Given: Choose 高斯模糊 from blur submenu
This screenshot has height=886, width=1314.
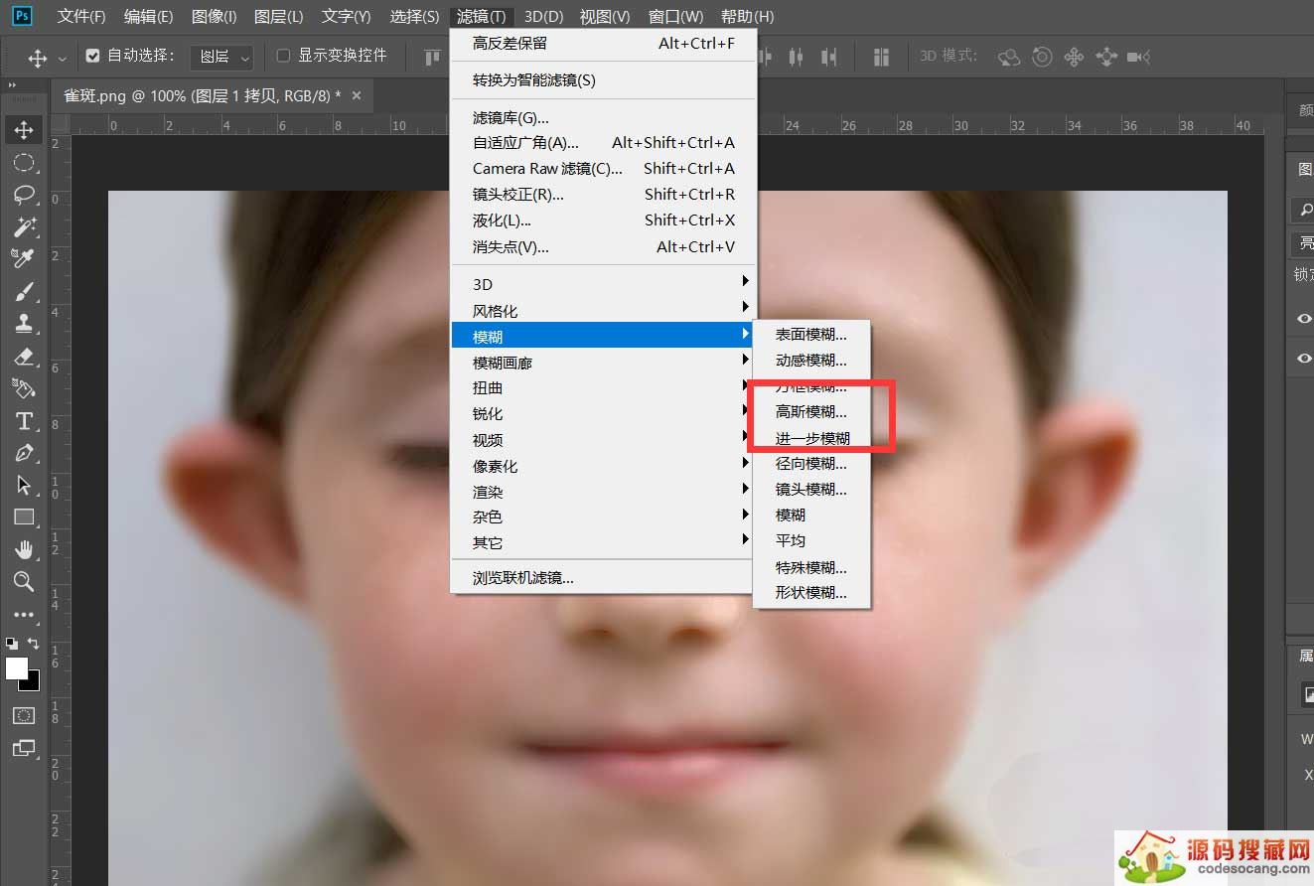Looking at the screenshot, I should pyautogui.click(x=811, y=411).
